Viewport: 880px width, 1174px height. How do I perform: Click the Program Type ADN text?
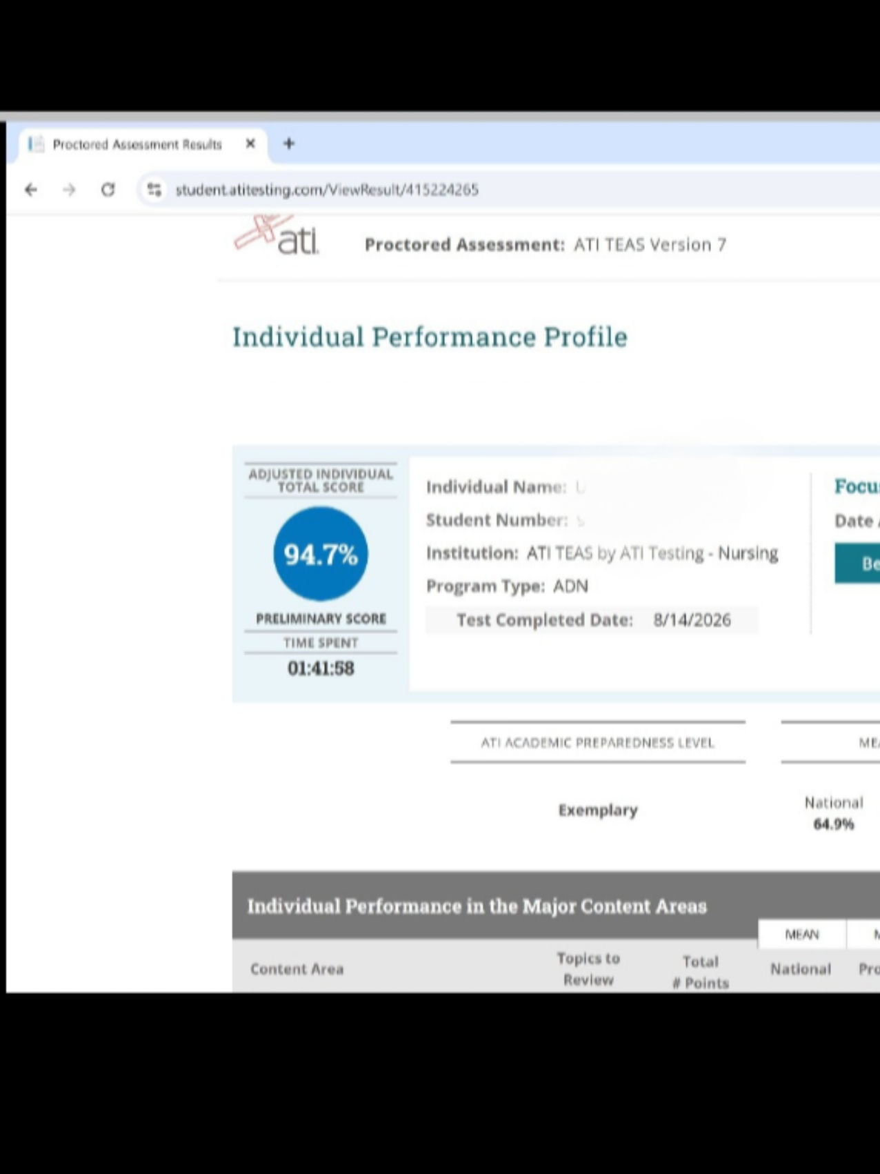click(x=507, y=586)
